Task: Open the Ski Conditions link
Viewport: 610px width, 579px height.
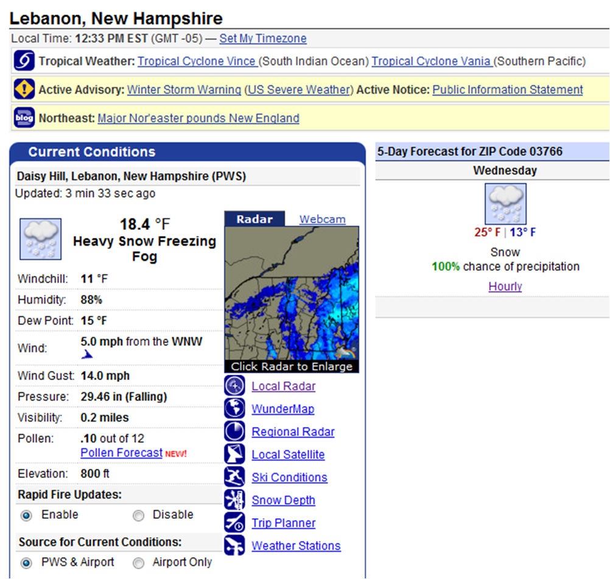Action: (289, 477)
